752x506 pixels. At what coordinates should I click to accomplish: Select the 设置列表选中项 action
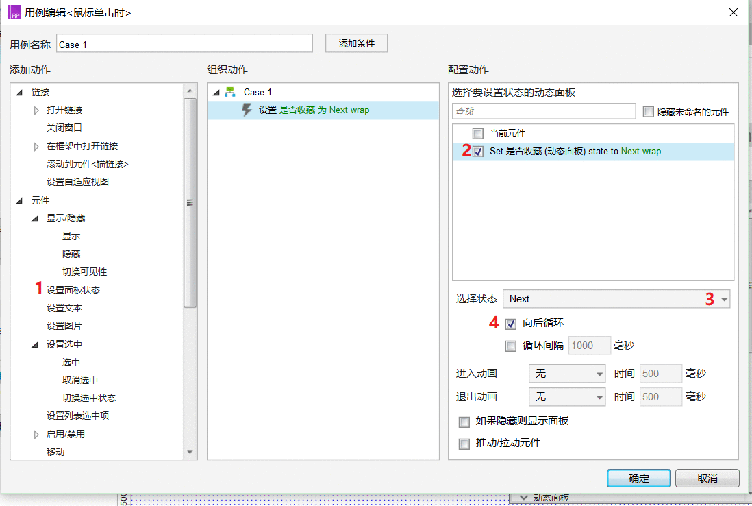77,415
